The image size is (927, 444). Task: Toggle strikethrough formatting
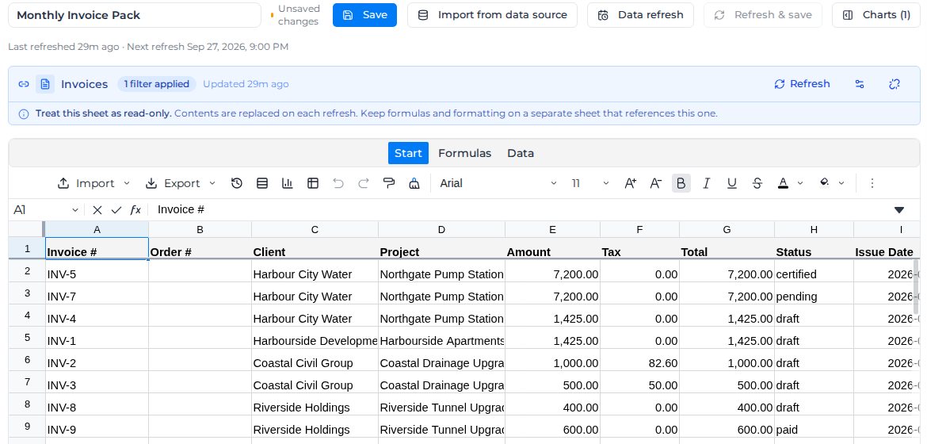757,183
